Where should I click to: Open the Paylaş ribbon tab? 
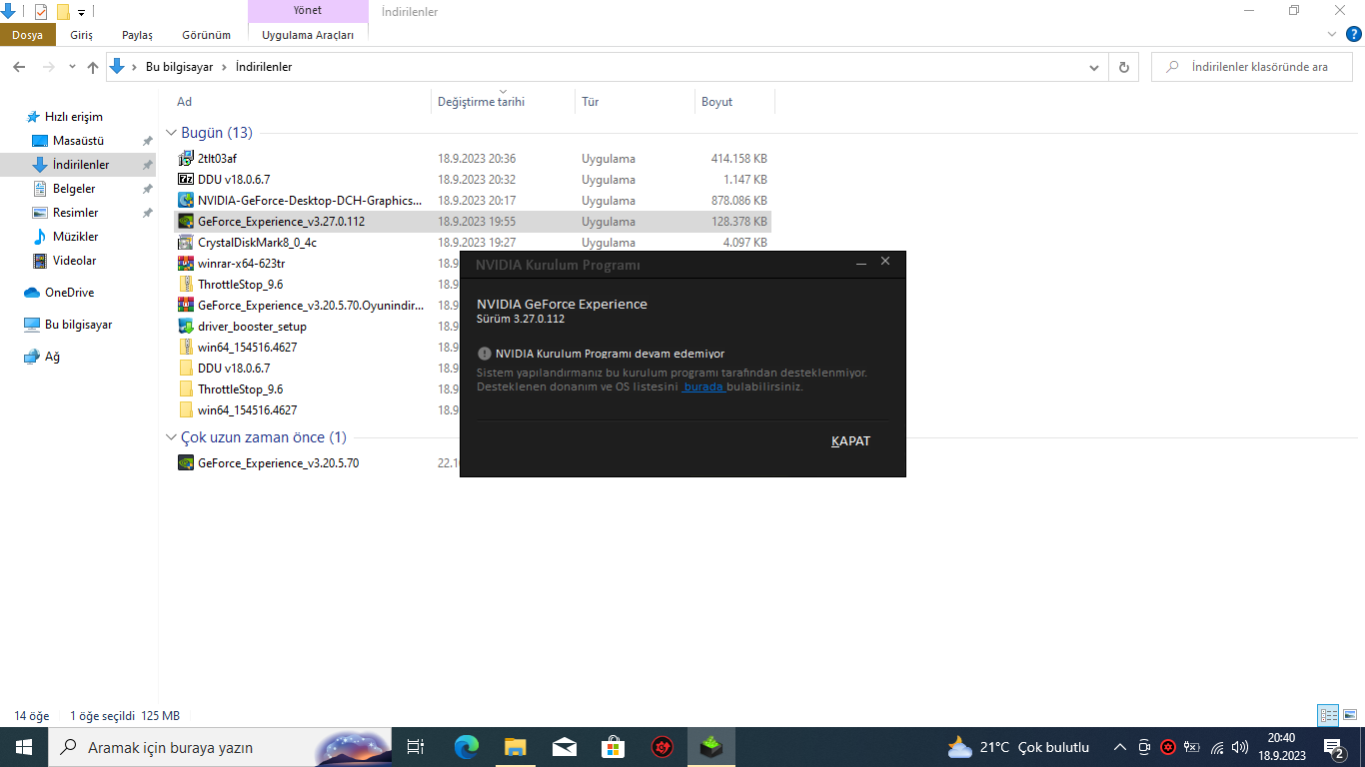pyautogui.click(x=137, y=35)
